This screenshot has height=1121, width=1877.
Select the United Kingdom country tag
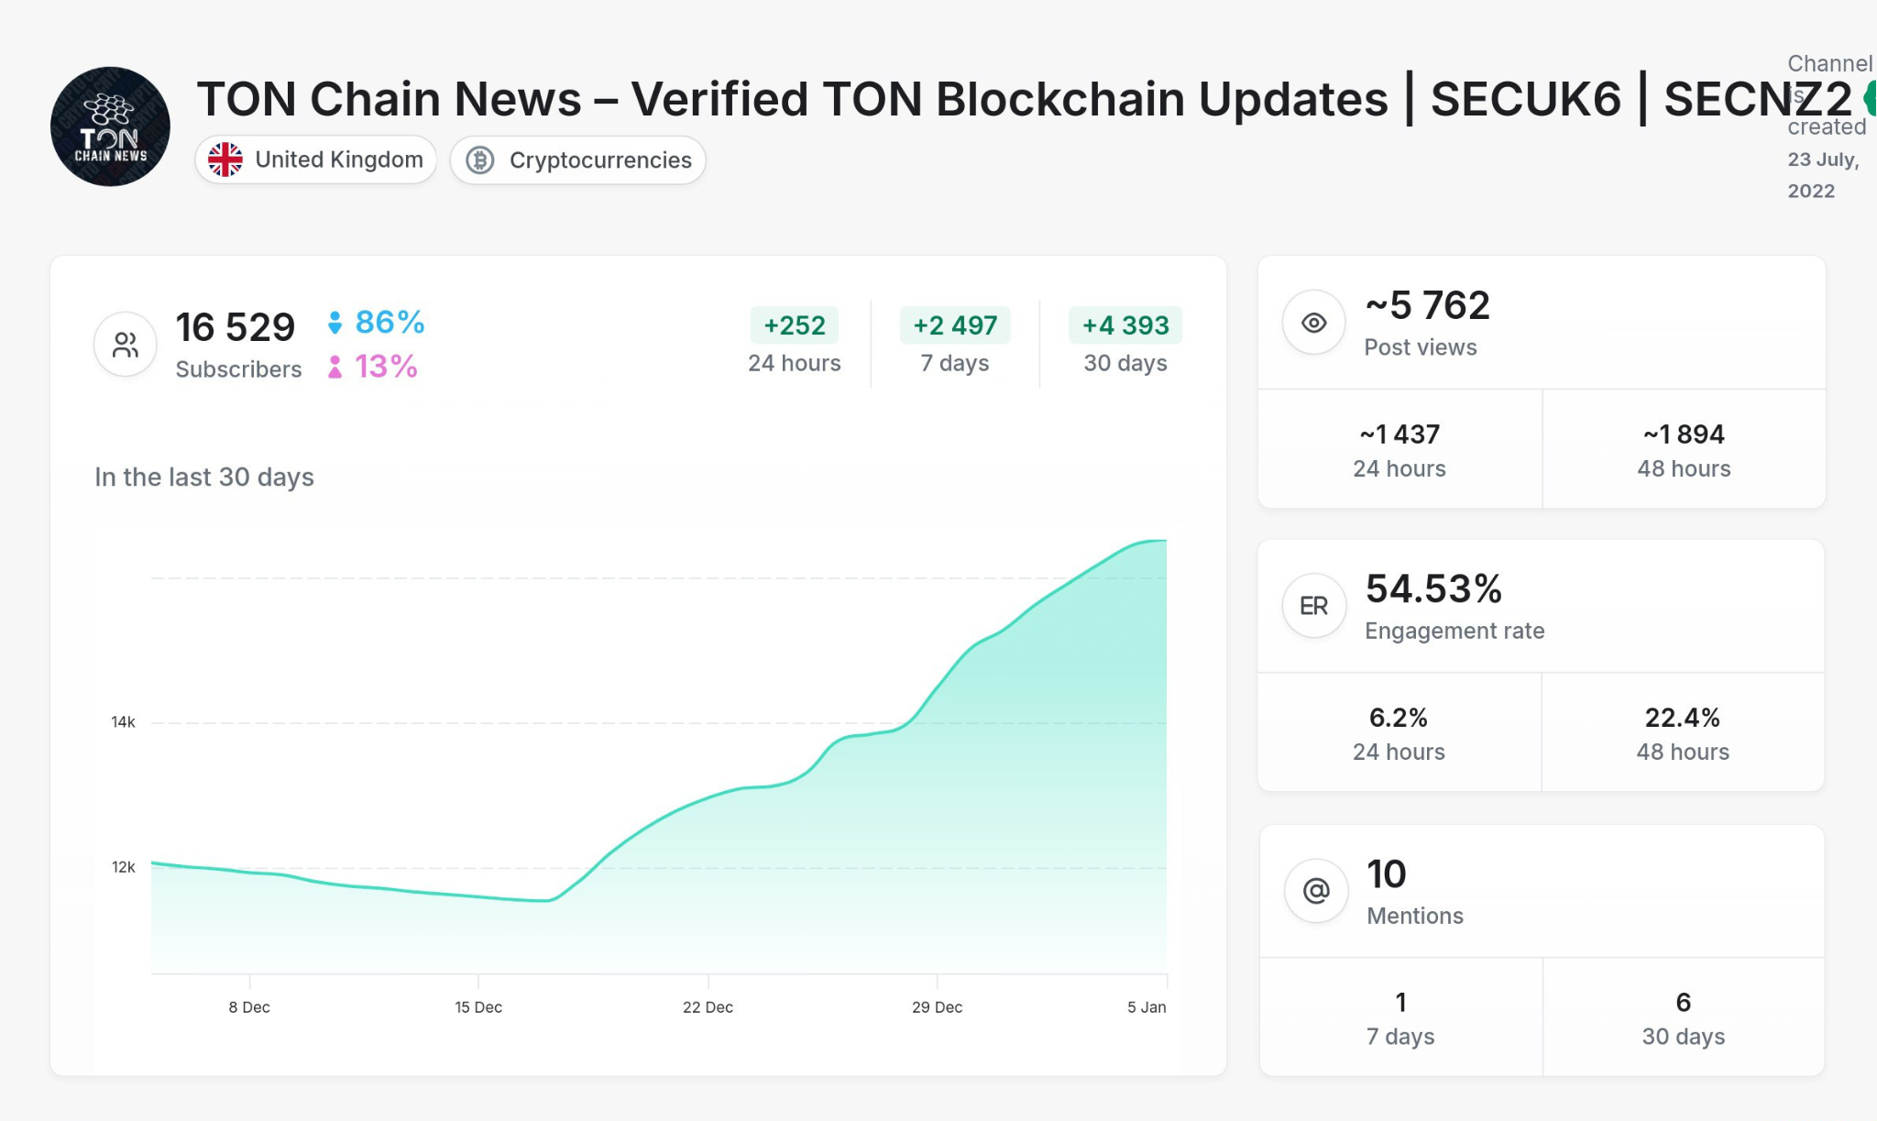click(x=314, y=159)
